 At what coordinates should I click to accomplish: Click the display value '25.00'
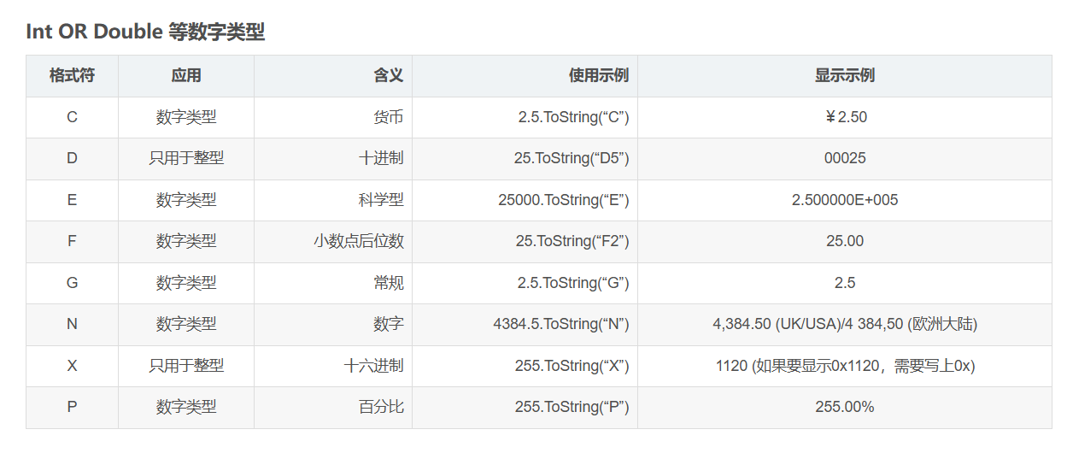pos(845,241)
